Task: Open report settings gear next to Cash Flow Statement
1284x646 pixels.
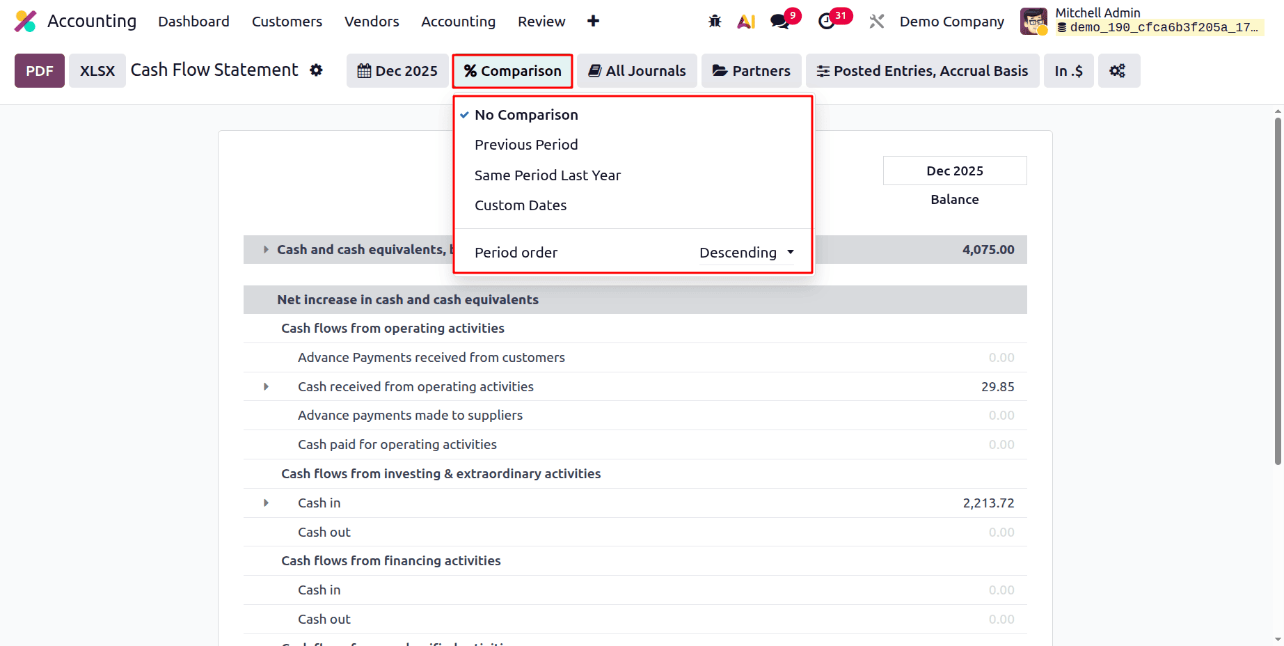Action: 317,70
